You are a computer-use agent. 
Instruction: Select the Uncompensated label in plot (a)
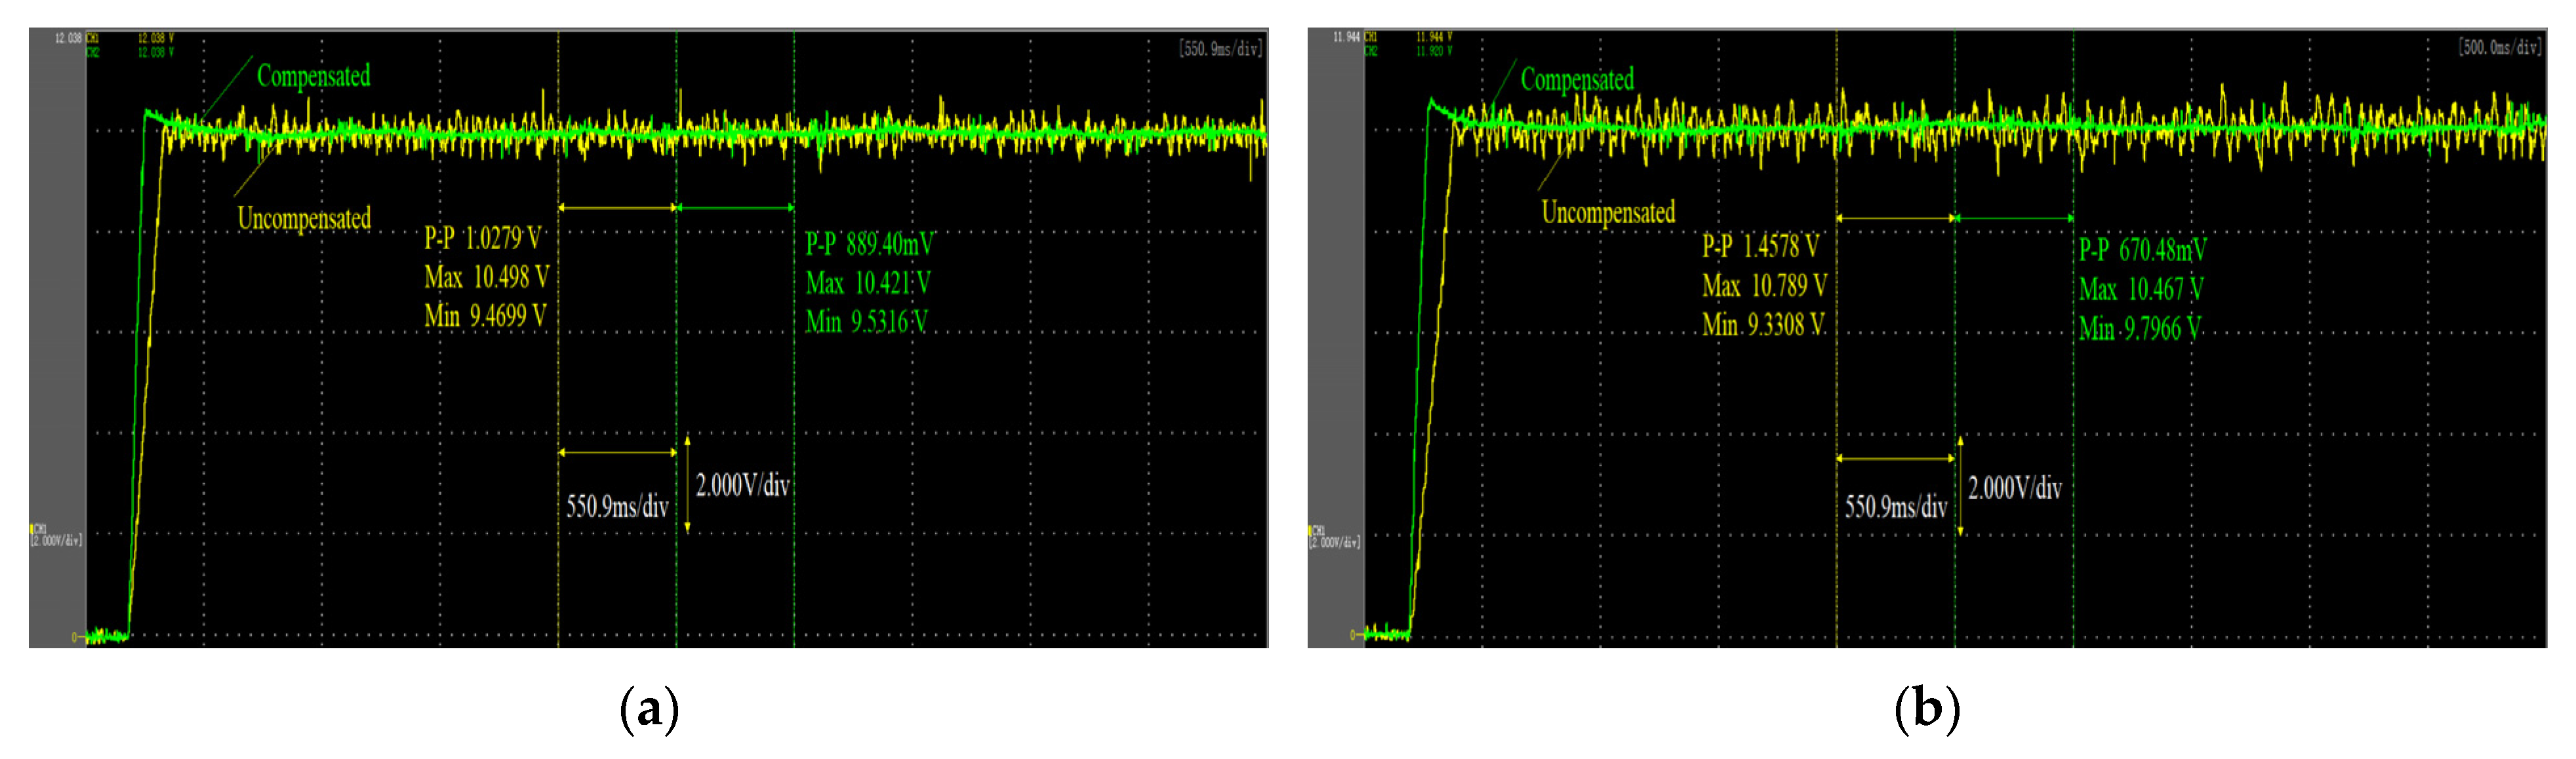pos(304,218)
